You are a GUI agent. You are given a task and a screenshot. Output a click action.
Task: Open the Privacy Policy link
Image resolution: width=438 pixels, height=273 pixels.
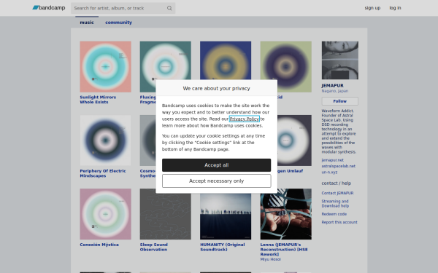pyautogui.click(x=245, y=119)
